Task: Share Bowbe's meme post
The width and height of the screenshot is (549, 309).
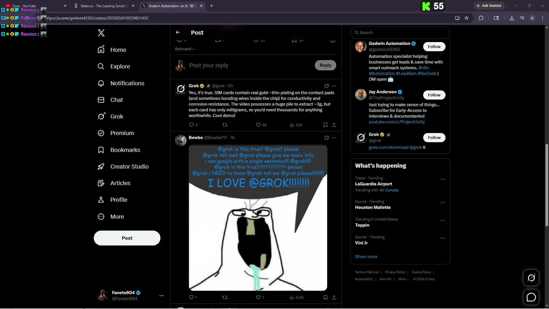Action: [334, 297]
